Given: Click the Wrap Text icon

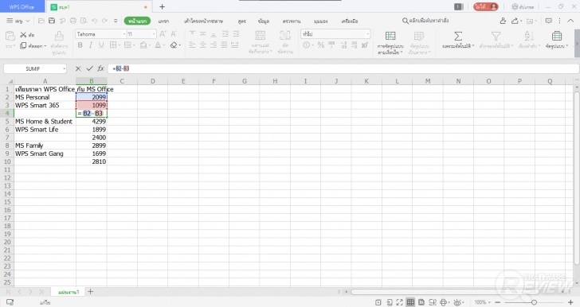Looking at the screenshot, I should (x=285, y=37).
